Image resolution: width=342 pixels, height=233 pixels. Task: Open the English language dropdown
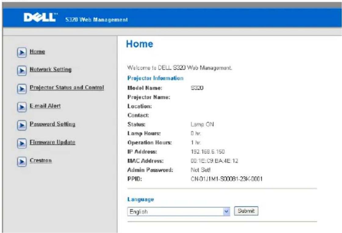click(179, 211)
